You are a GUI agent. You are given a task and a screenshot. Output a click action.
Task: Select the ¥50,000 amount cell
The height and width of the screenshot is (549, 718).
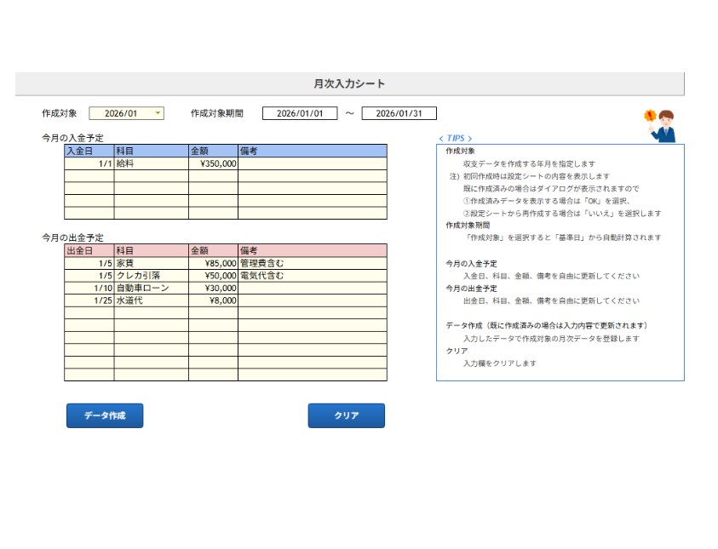coord(213,276)
